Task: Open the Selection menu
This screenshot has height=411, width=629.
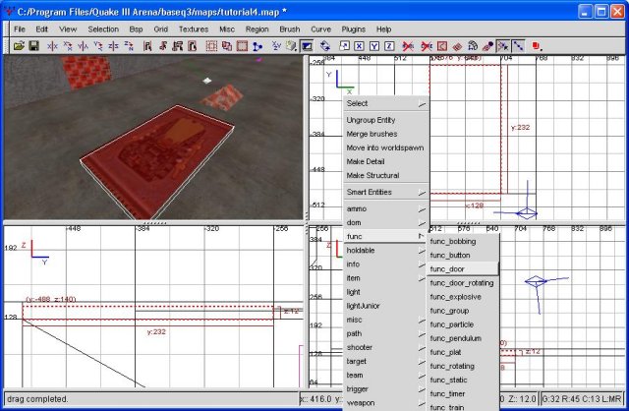Action: [x=103, y=29]
